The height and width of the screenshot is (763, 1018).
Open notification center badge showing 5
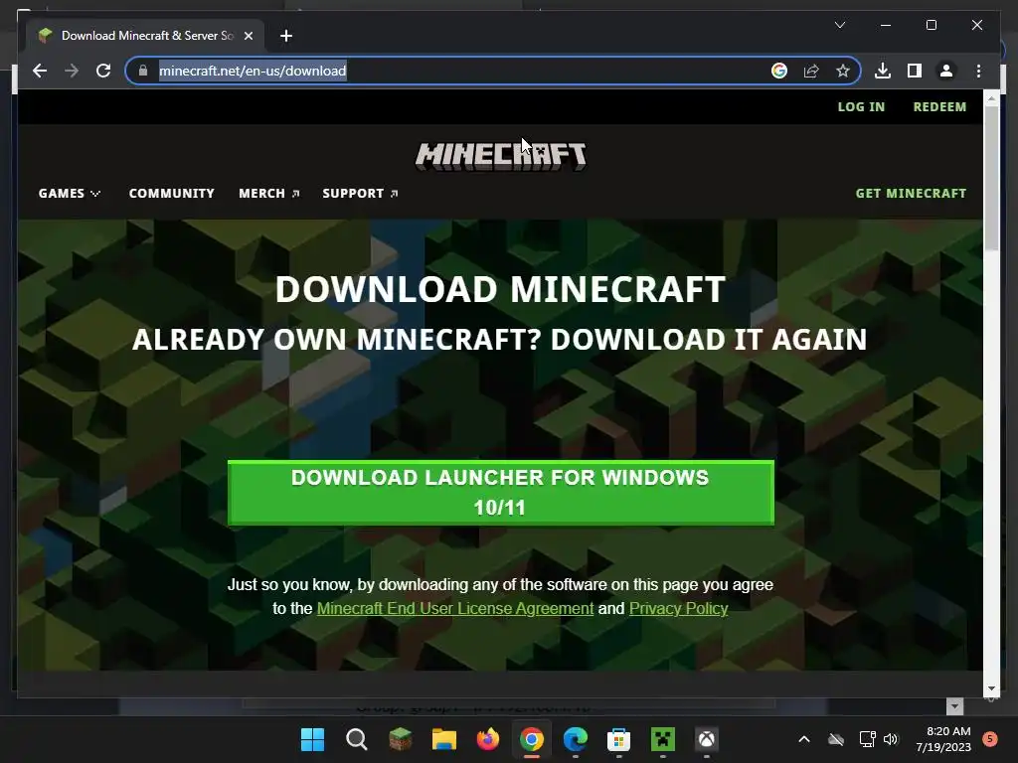(990, 739)
